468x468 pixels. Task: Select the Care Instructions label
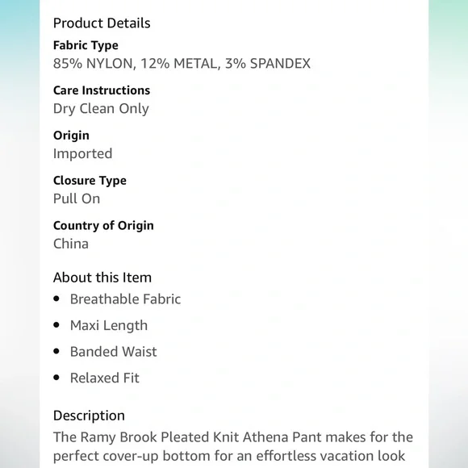tap(102, 90)
